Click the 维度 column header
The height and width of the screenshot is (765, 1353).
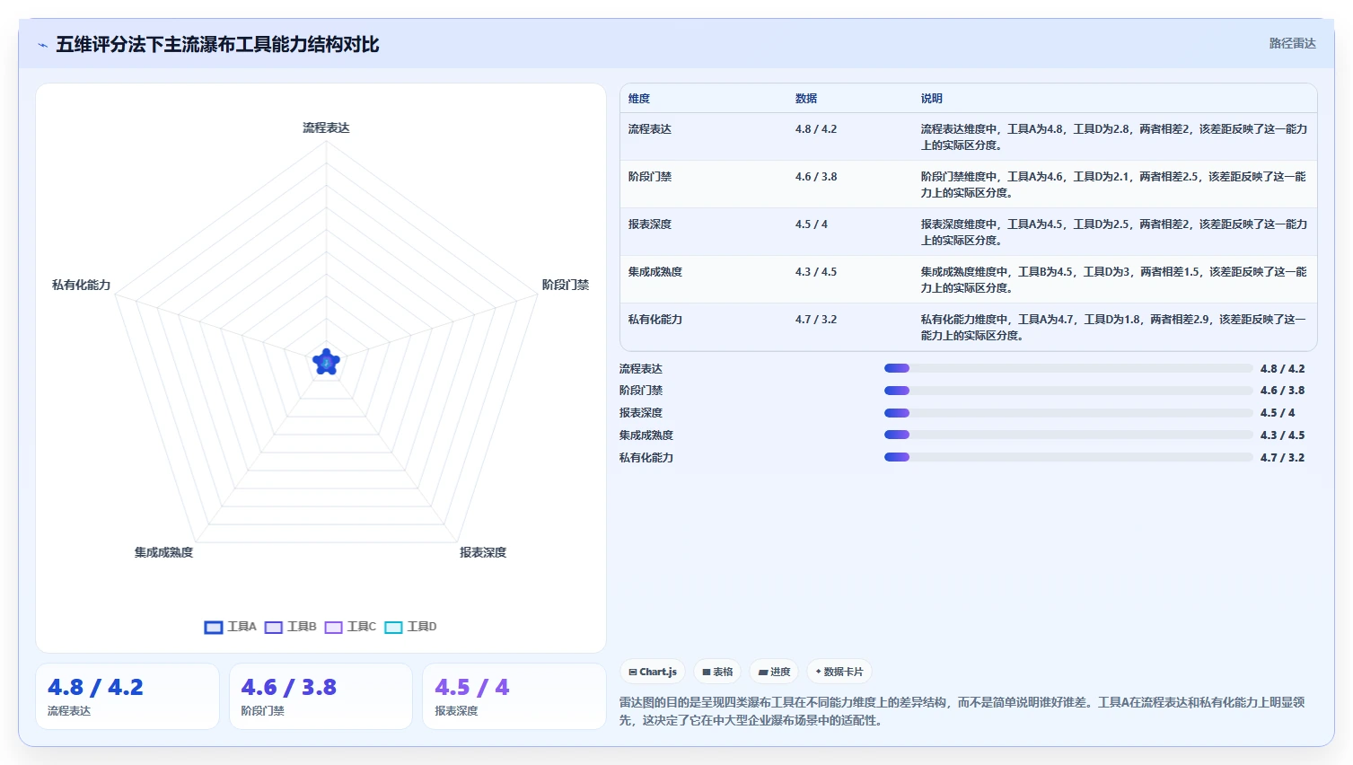[x=639, y=99]
